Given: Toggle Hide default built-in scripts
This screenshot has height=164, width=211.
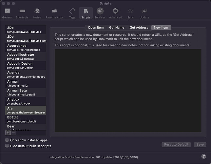Looking at the screenshot, I should [7, 146].
